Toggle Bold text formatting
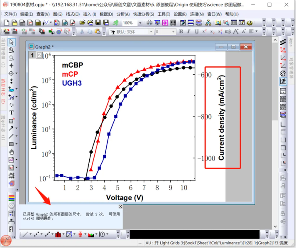Image resolution: width=296 pixels, height=248 pixels. [181, 32]
